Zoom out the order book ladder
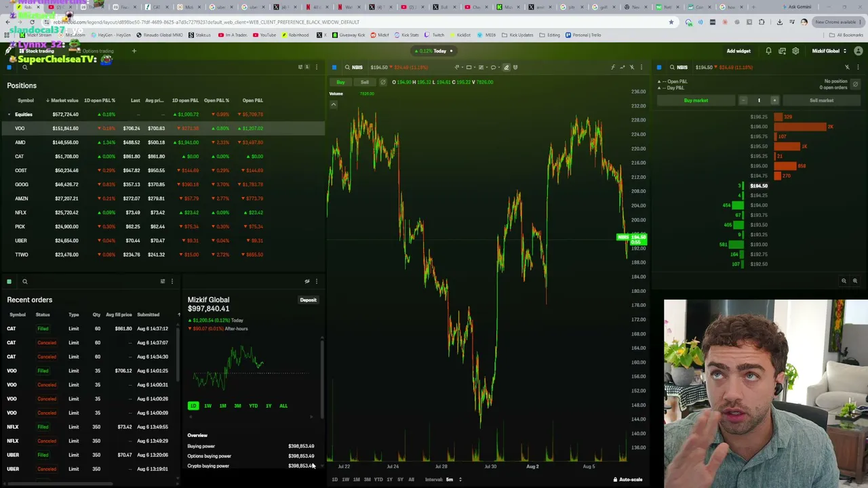Viewport: 868px width, 488px height. tap(844, 281)
